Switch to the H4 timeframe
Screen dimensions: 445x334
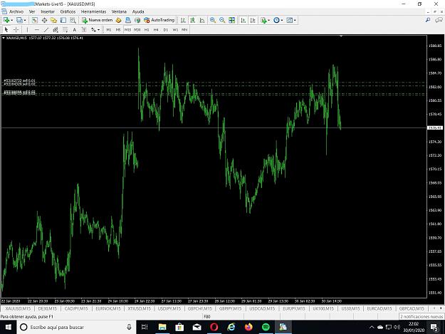156,29
